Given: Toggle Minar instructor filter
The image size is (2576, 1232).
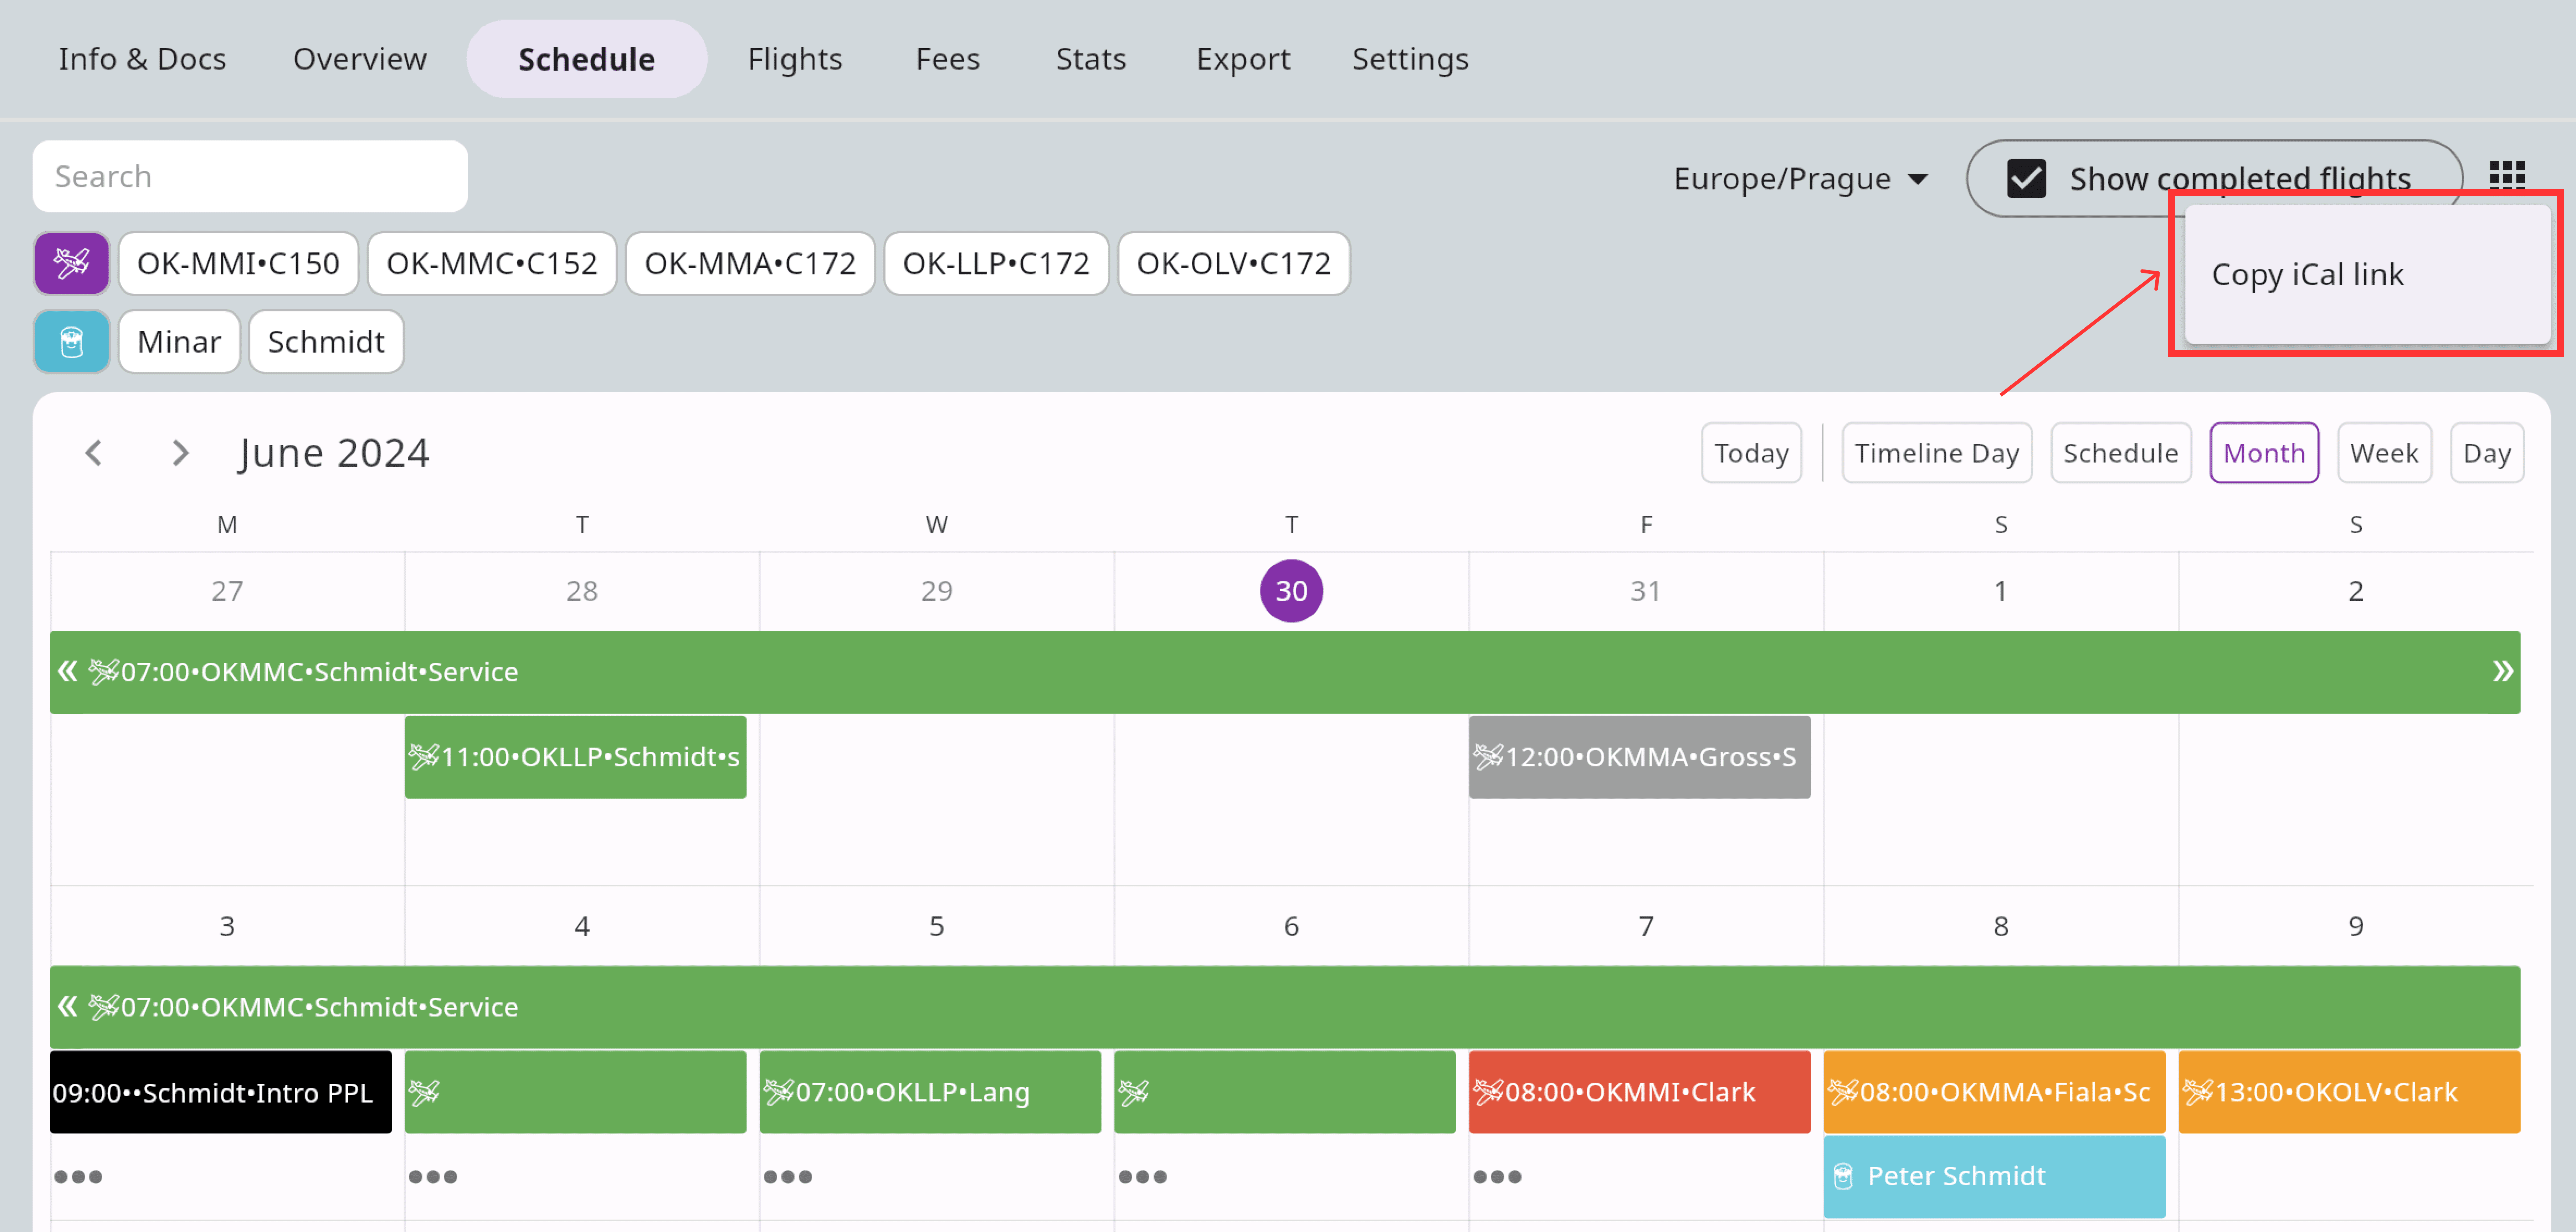Looking at the screenshot, I should 179,342.
